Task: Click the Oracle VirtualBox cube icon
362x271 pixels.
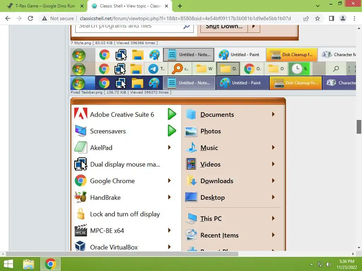Action: [x=81, y=246]
